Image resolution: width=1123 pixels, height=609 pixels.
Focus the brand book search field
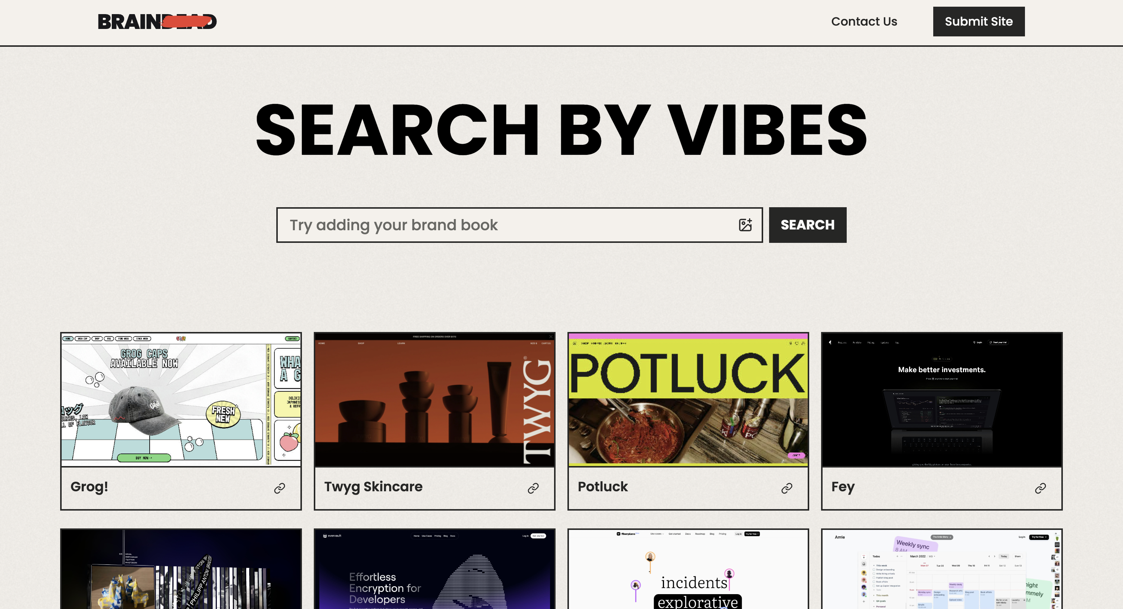click(519, 225)
